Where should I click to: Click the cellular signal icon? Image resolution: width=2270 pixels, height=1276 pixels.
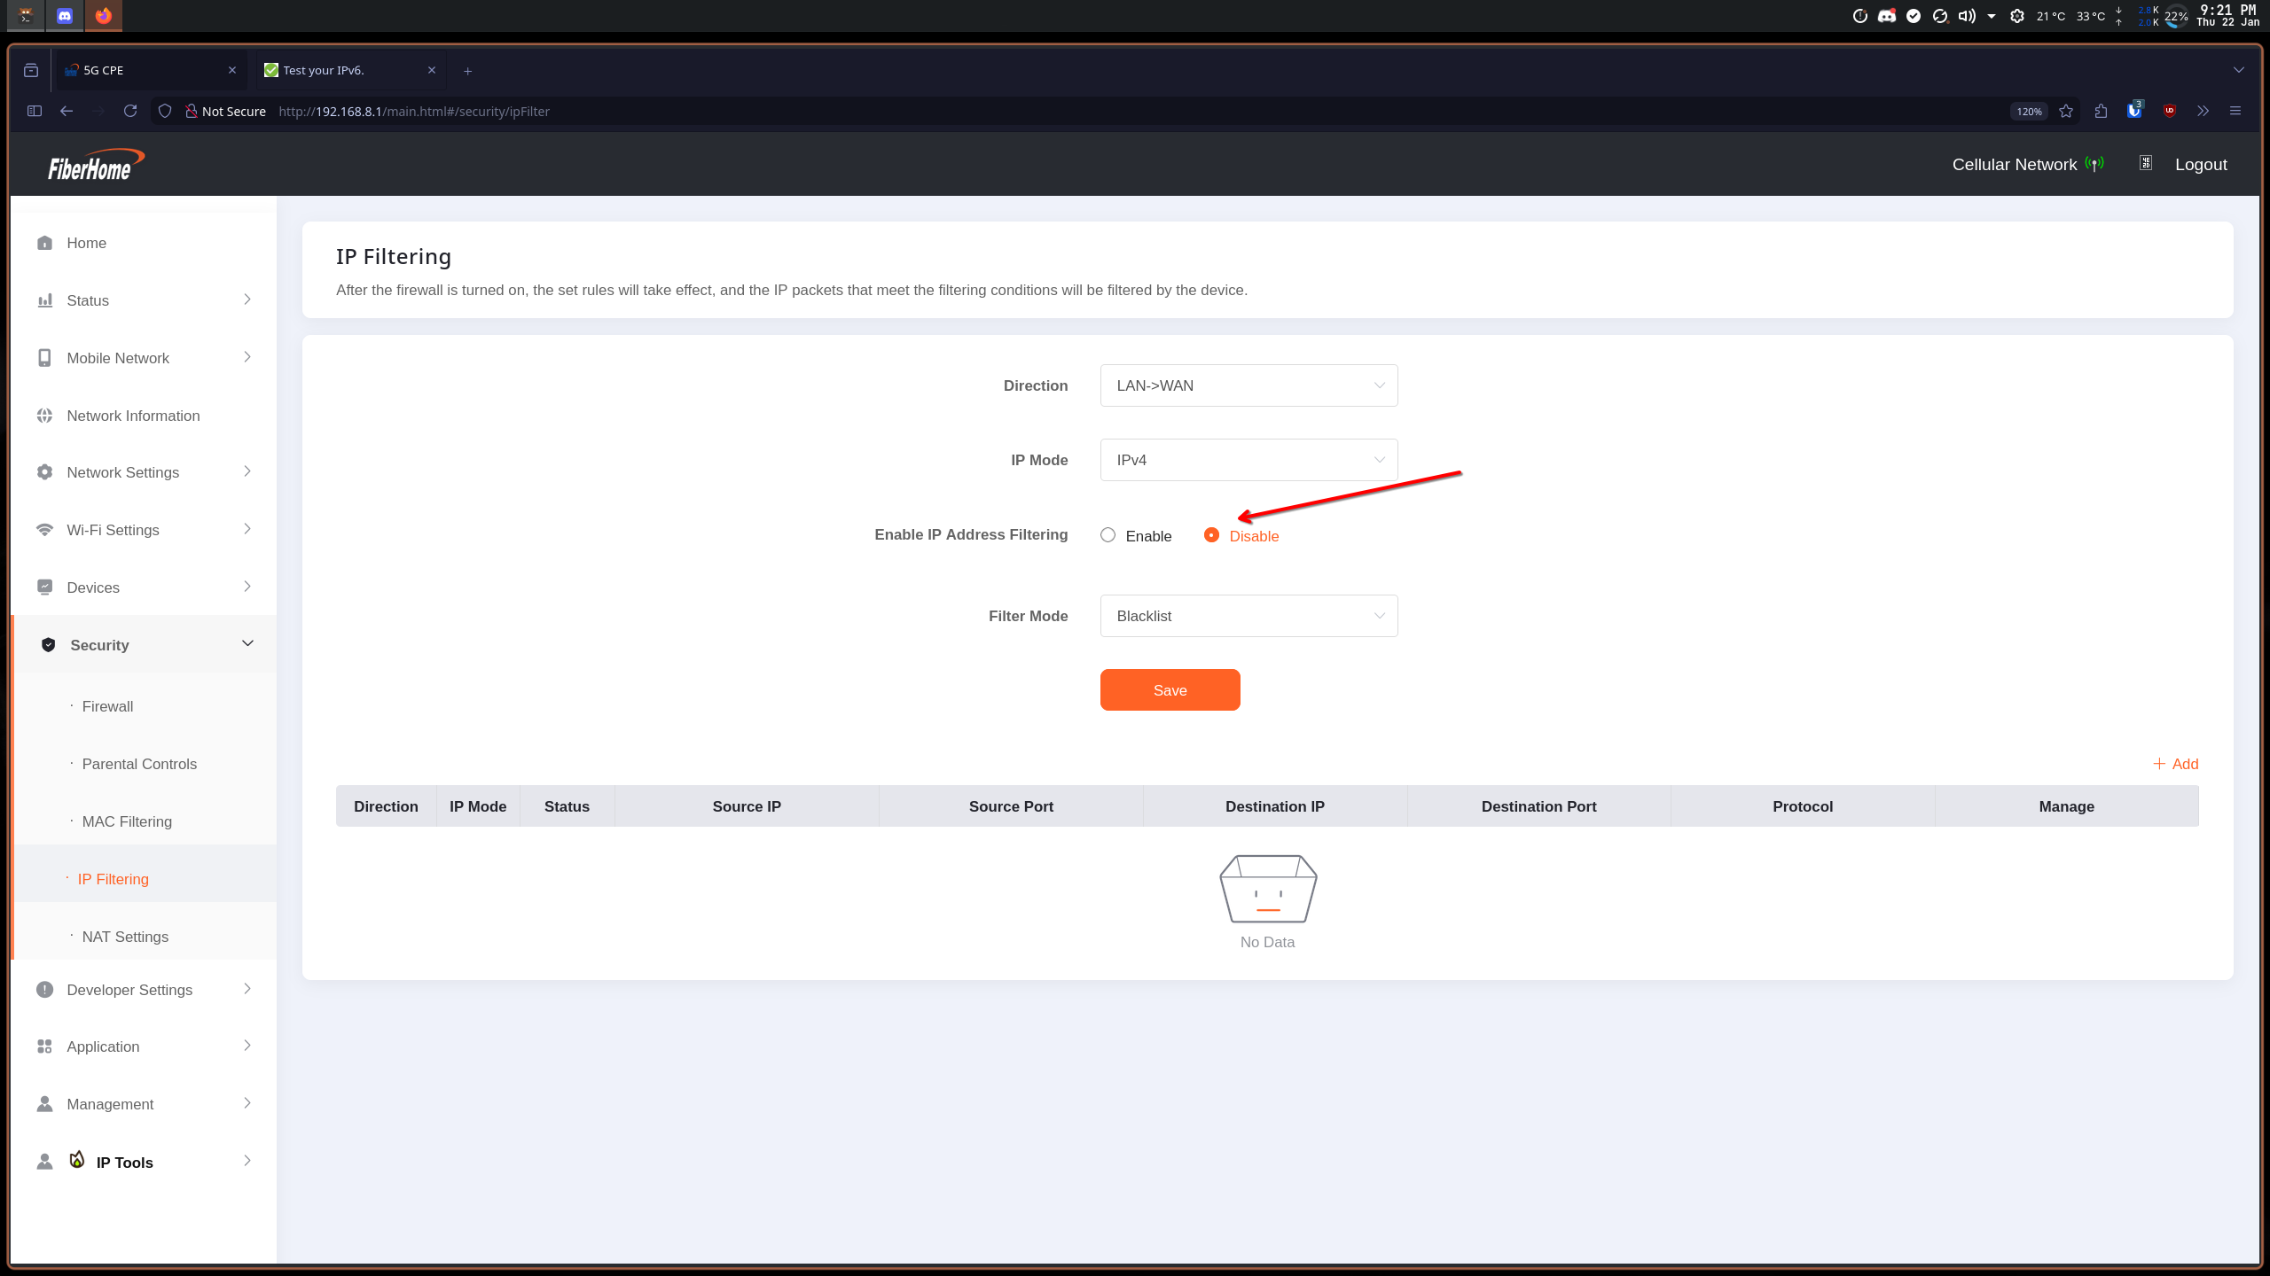click(x=2094, y=164)
